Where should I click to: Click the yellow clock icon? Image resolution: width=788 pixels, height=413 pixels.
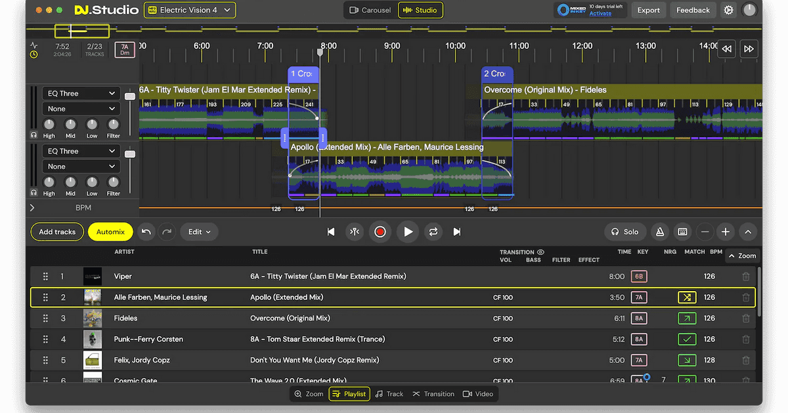[34, 54]
